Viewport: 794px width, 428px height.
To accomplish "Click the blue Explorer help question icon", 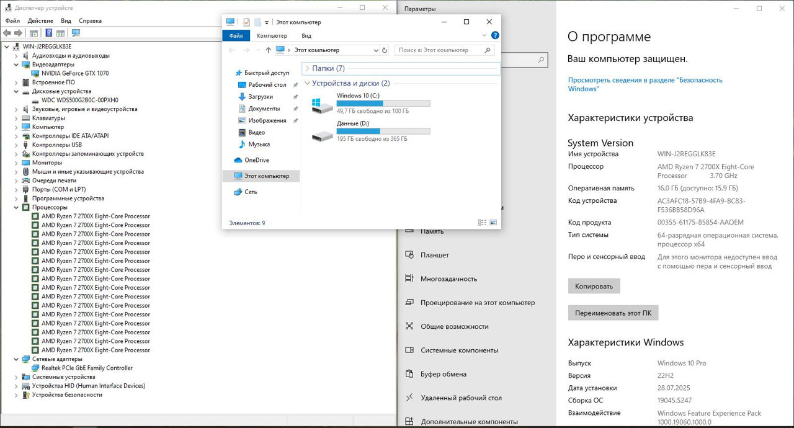I will pos(494,36).
